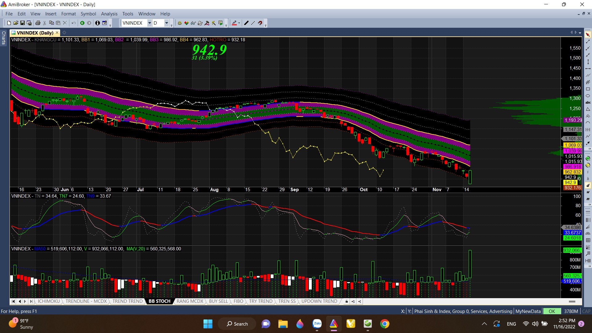Viewport: 592px width, 333px height.
Task: Switch to the UPDOWN TREND sheet tab
Action: click(319, 301)
